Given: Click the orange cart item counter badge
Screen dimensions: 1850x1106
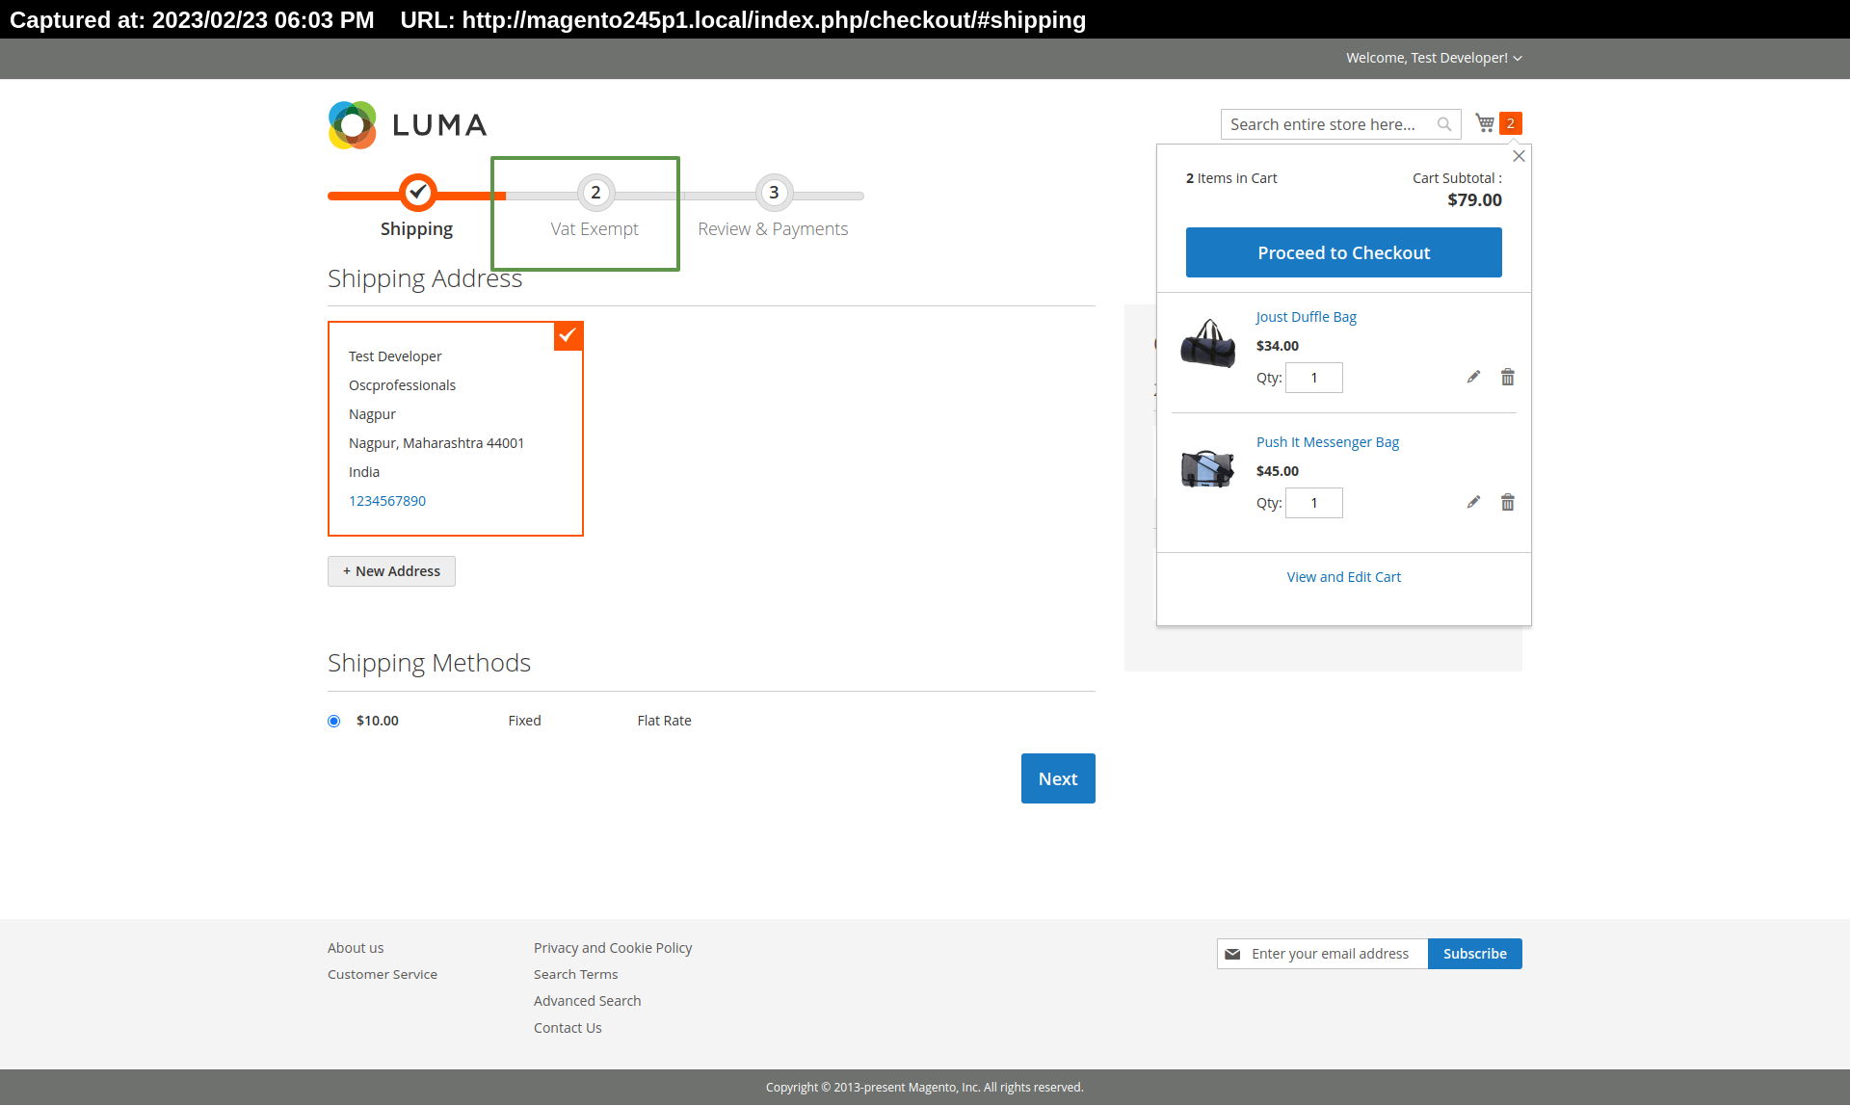Looking at the screenshot, I should pyautogui.click(x=1511, y=123).
